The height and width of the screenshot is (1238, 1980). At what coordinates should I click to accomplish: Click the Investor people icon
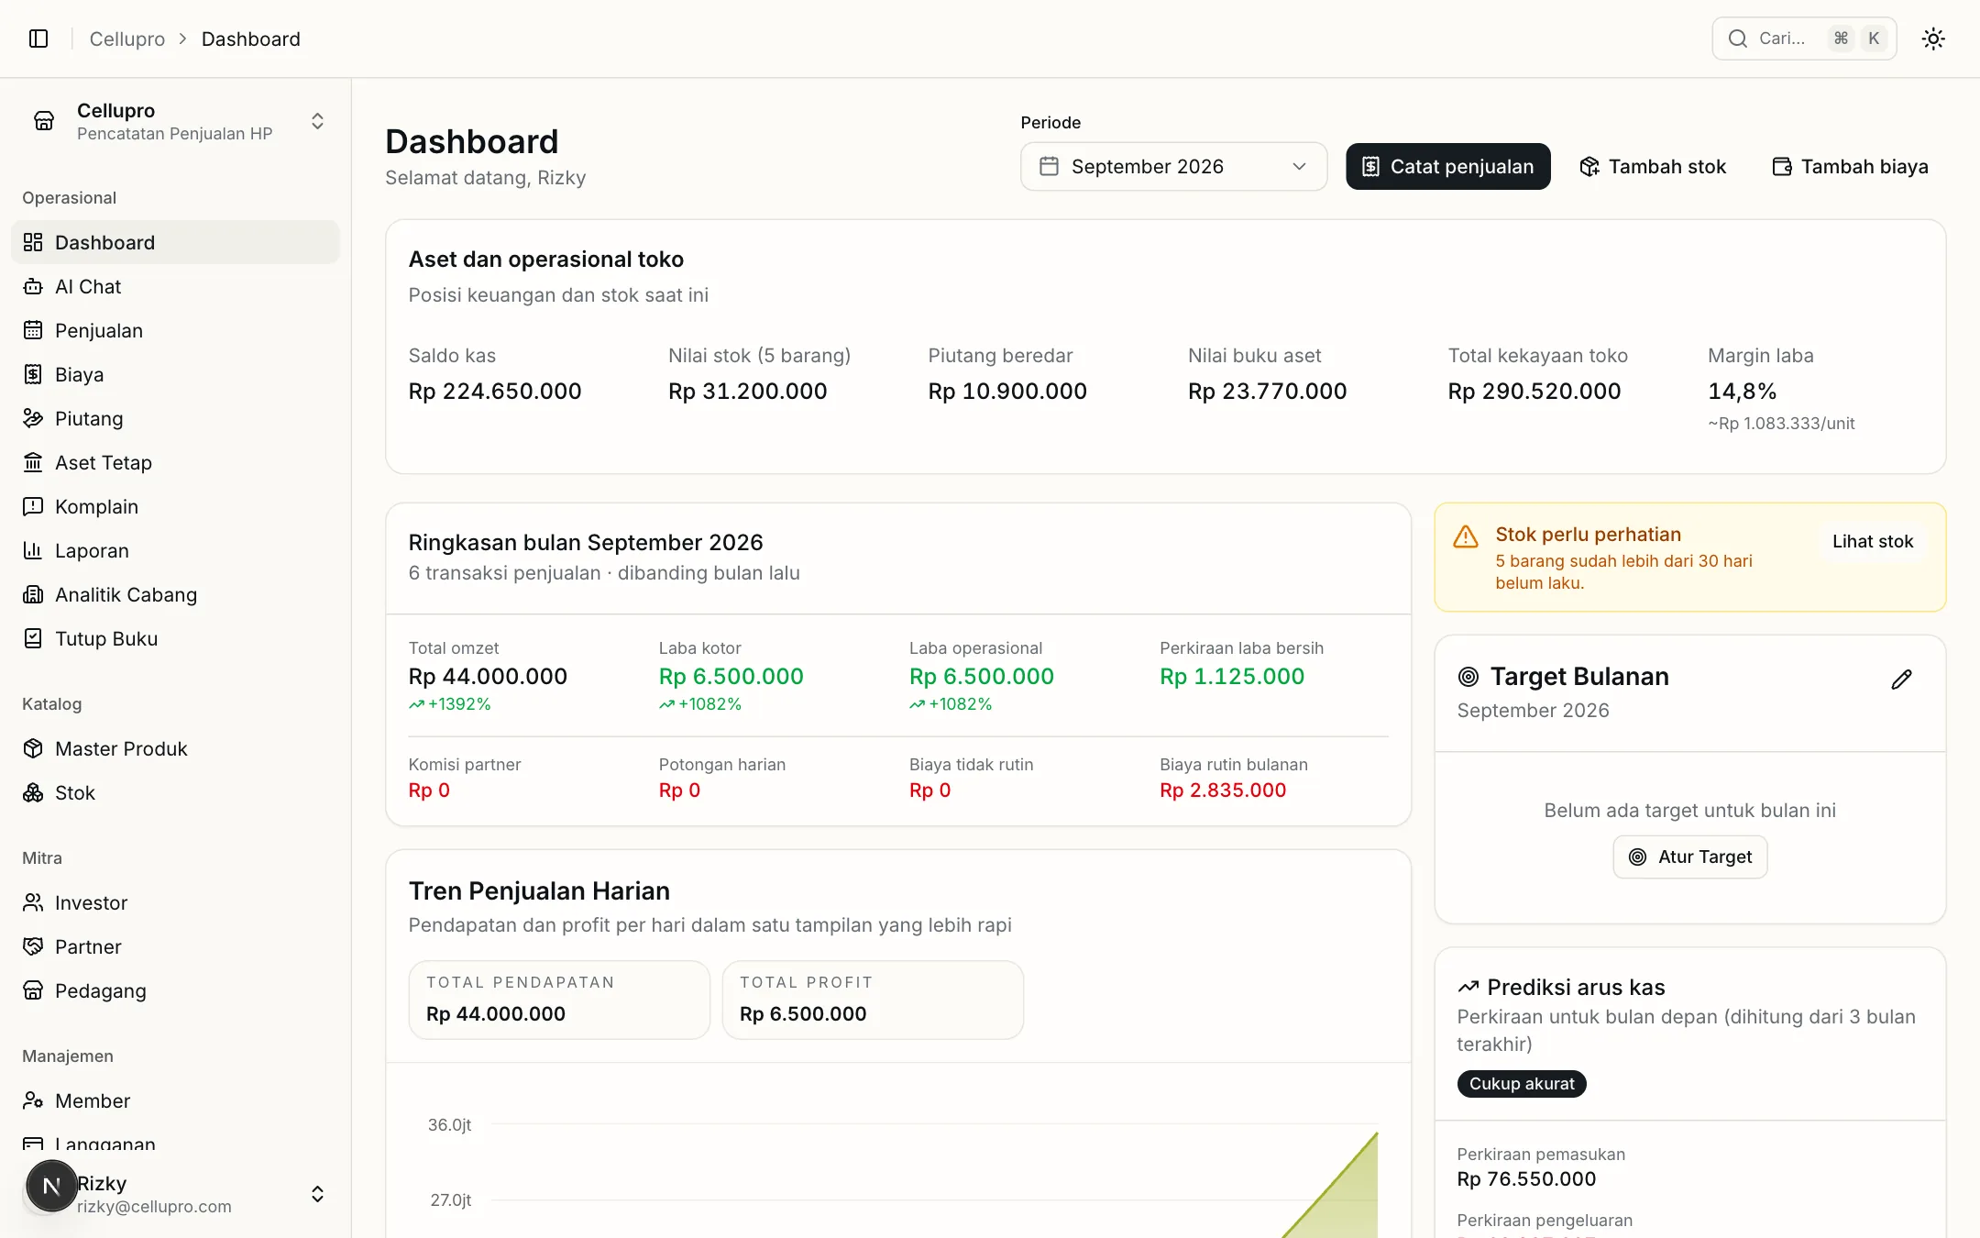tap(33, 902)
